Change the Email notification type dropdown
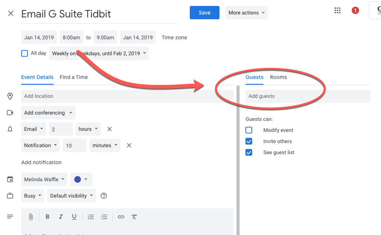Screen dimensions: 381x235 (33, 129)
